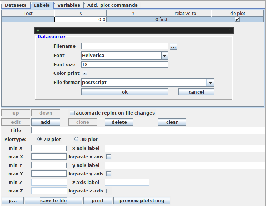Click the down button
The image size is (266, 206).
(x=46, y=113)
